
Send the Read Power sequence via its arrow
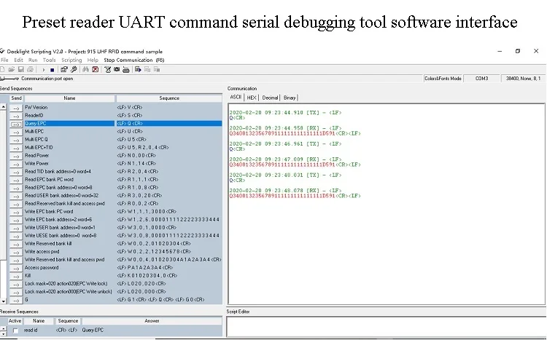click(16, 156)
